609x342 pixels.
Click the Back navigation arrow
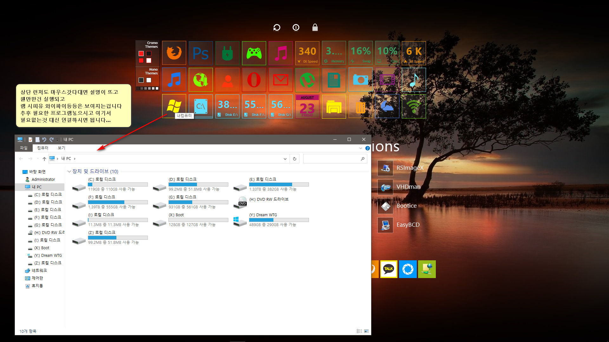pos(21,159)
